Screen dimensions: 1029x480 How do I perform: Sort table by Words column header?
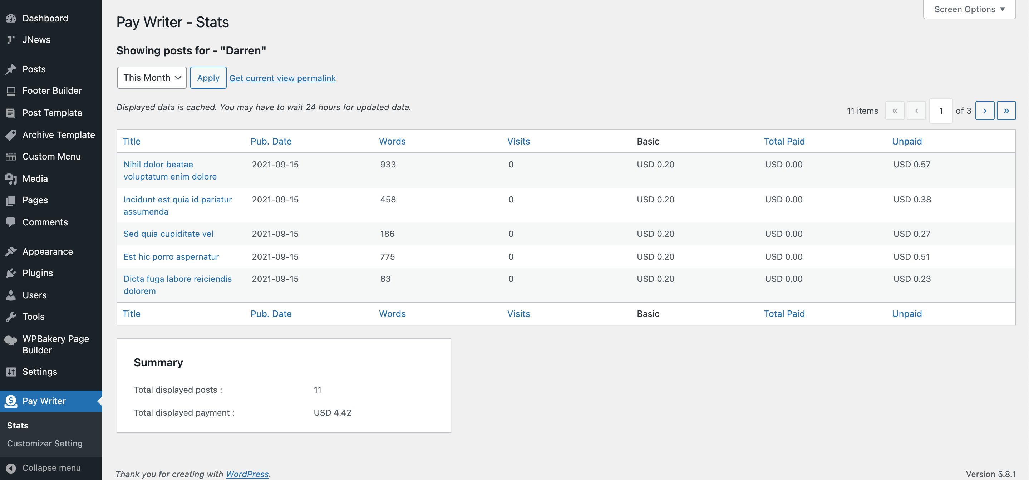click(392, 141)
